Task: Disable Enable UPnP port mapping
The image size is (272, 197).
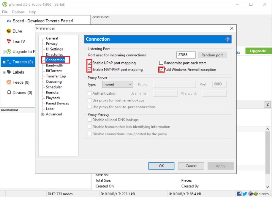Action: (x=89, y=63)
